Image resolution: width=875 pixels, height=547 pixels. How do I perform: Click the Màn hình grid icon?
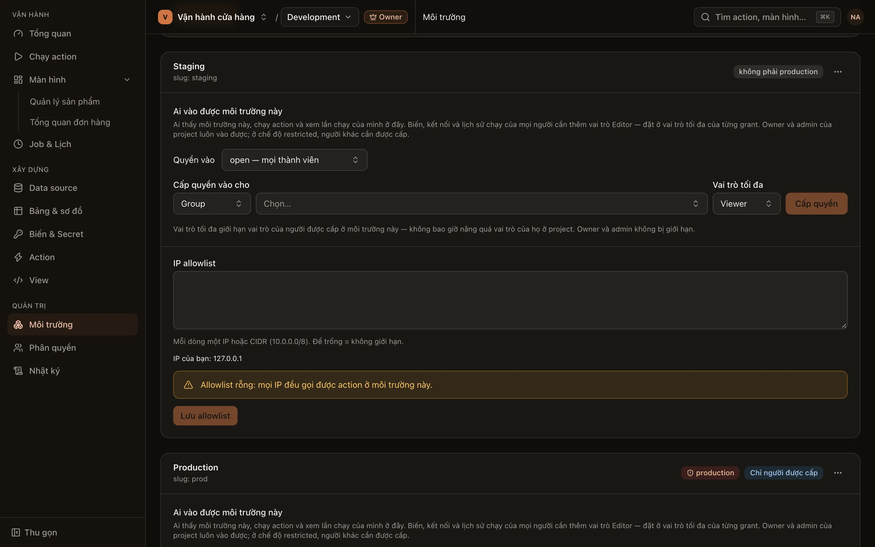tap(18, 80)
